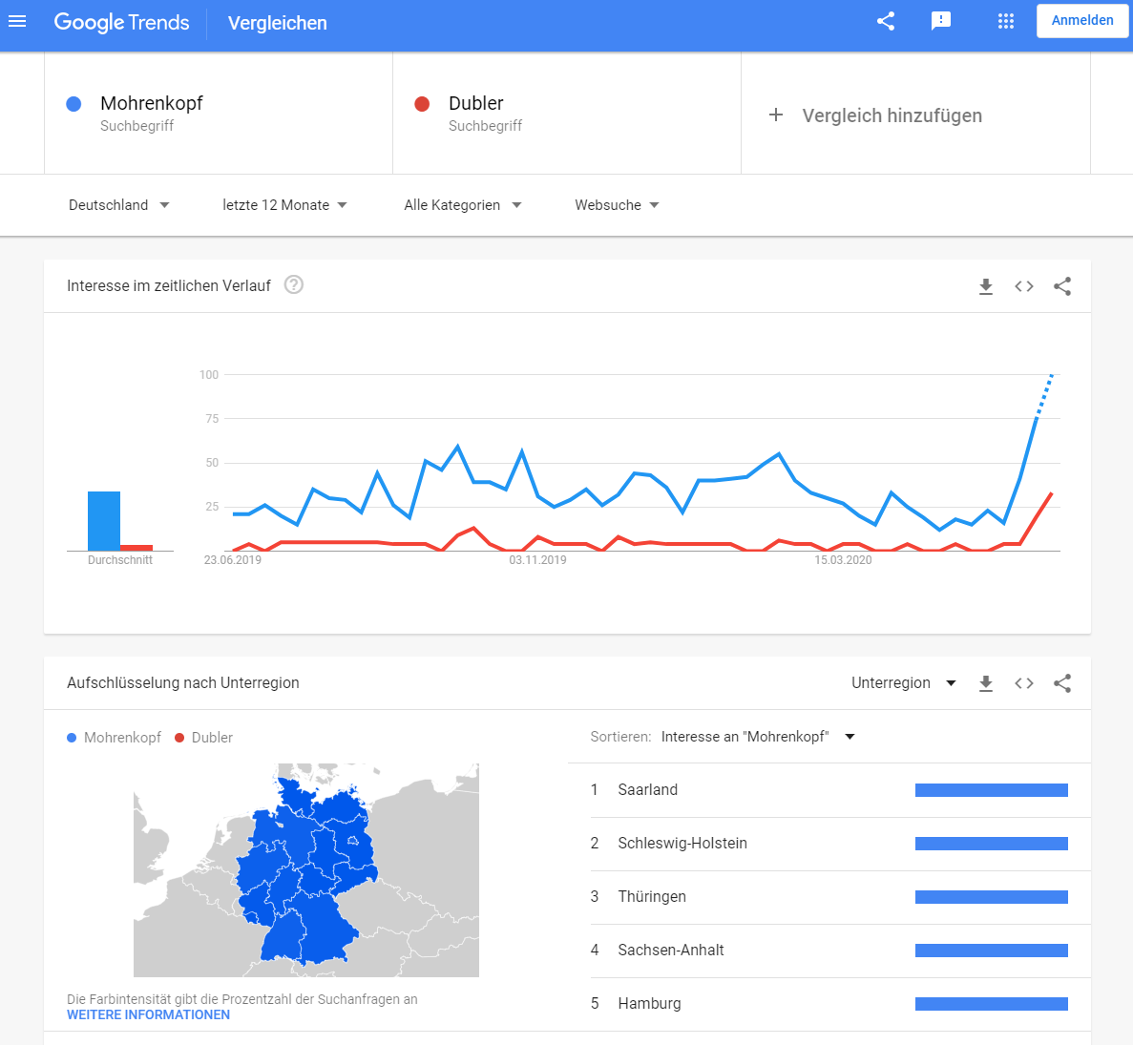Viewport: 1133px width, 1045px height.
Task: Expand the letzte 12 Monate time range
Action: 284,205
